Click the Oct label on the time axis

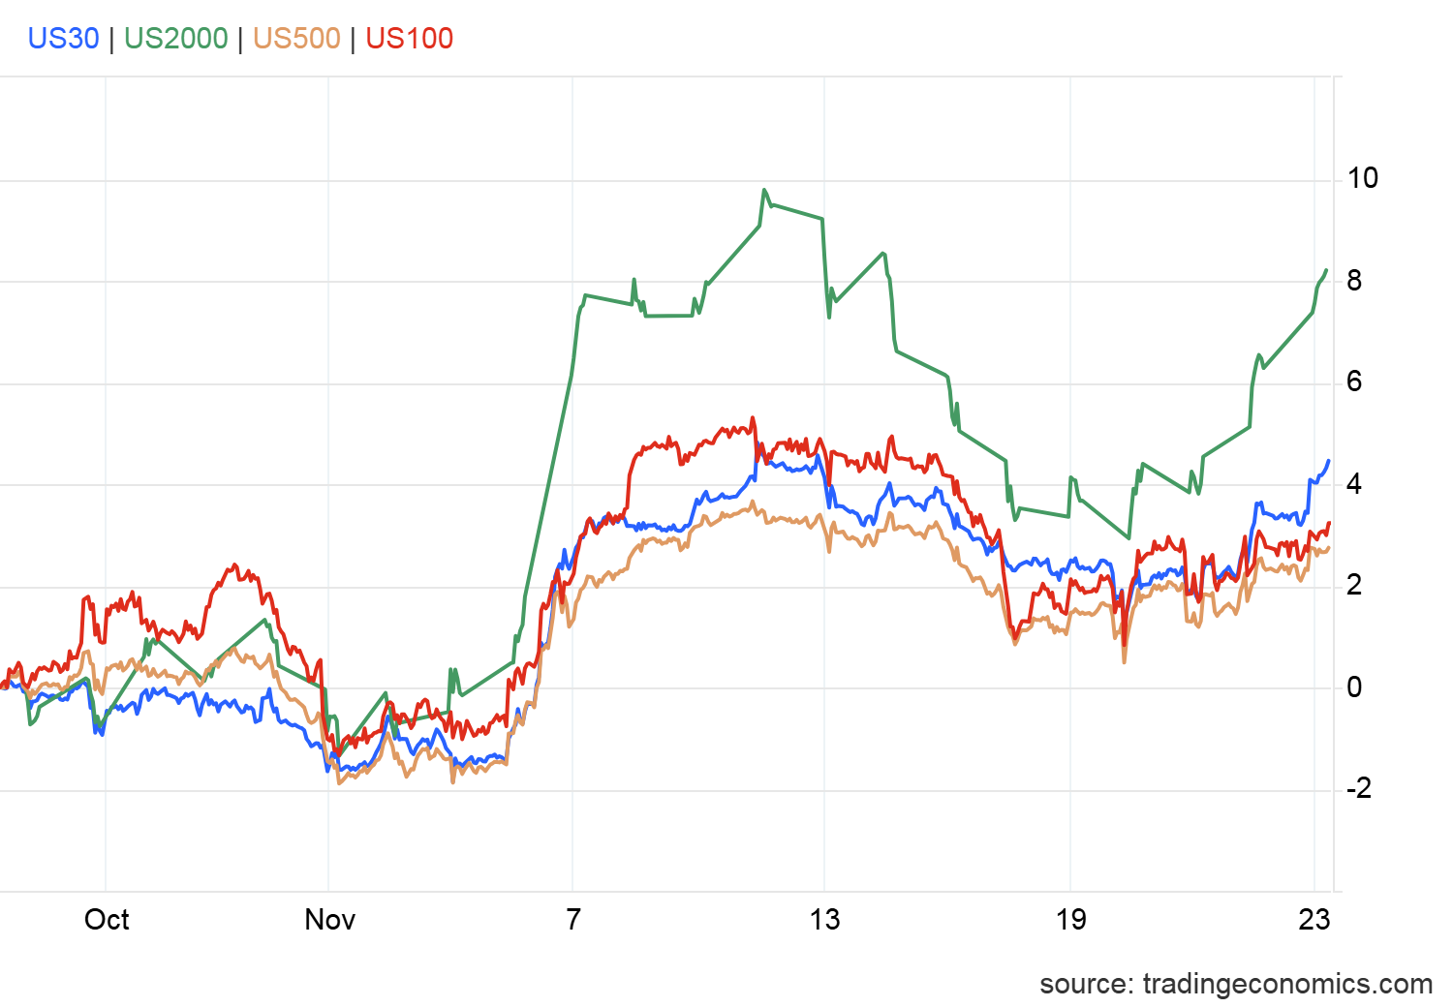(107, 919)
